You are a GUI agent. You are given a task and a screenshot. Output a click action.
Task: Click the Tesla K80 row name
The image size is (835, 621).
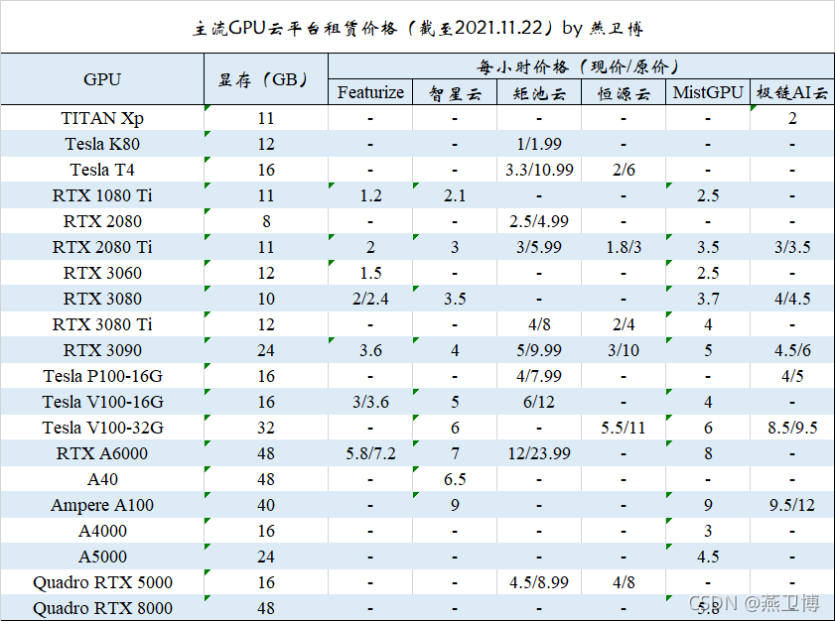[101, 144]
